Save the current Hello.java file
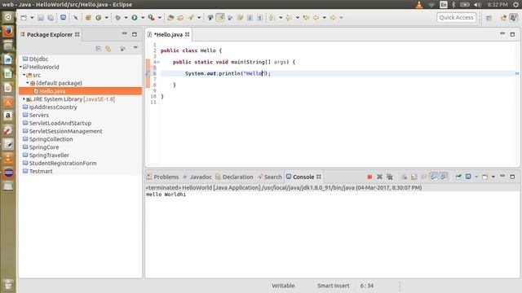This screenshot has width=522, height=293. point(41,18)
